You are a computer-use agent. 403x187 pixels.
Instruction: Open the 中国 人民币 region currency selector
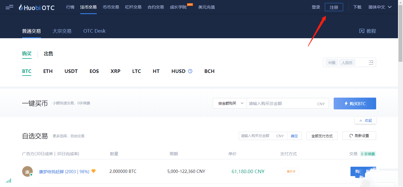[350, 62]
